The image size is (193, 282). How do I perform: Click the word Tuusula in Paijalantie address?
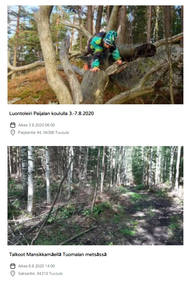coord(62,132)
